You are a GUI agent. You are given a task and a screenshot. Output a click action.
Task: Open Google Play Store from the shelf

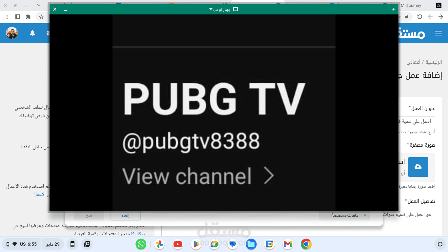click(x=196, y=244)
